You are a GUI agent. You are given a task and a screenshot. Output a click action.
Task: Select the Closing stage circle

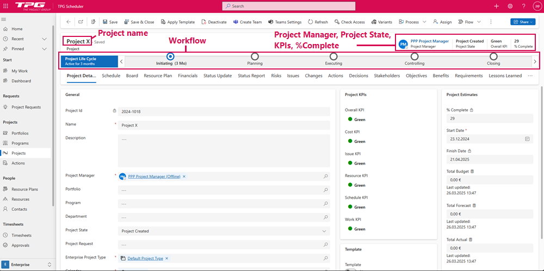493,56
